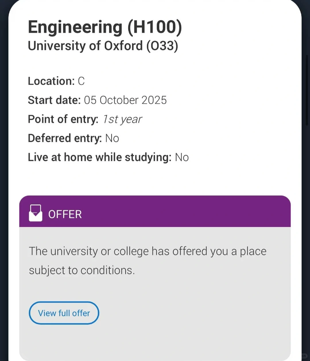Click the Start date label
This screenshot has height=361, width=310.
click(x=55, y=100)
